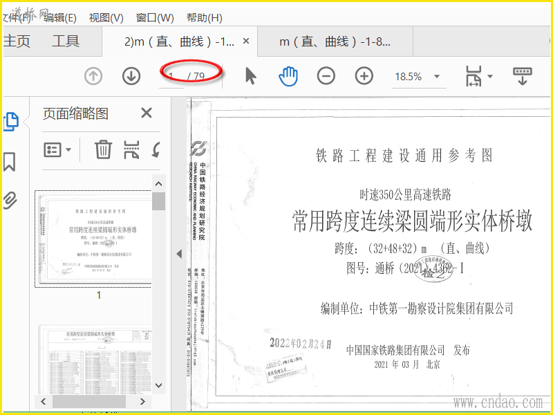Screen dimensions: 553x415
Task: Open the bookmarks sidebar panel
Action: (10, 162)
